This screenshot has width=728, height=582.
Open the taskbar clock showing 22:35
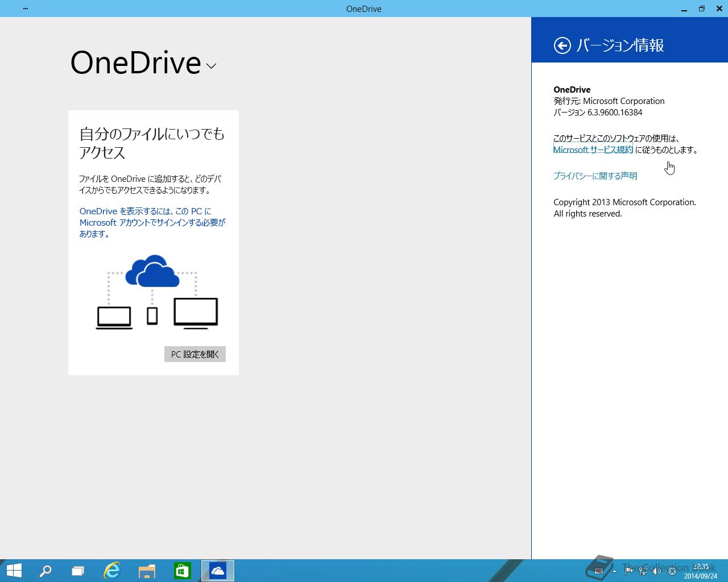[x=701, y=571]
